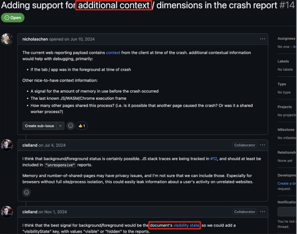
Task: Open the Assignees sidebar section
Action: coord(286,39)
